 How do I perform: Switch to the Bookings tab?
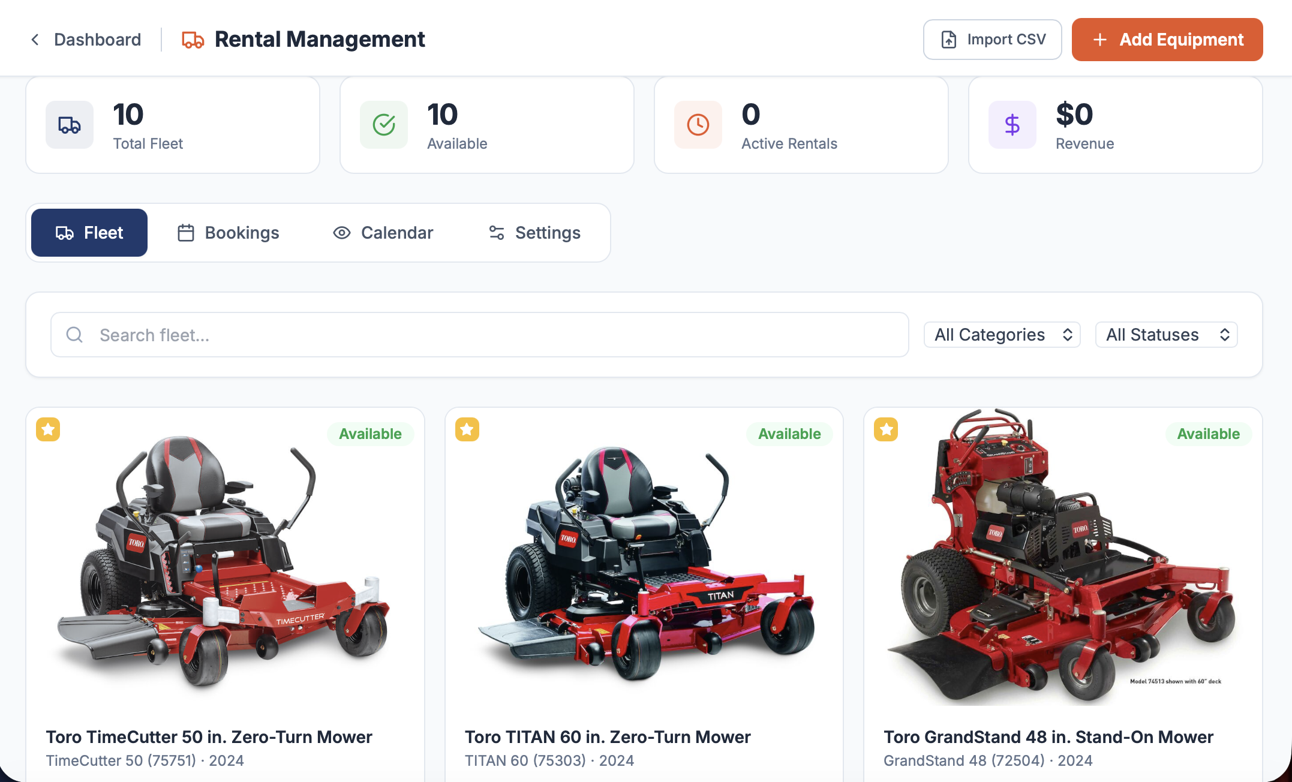pos(228,233)
